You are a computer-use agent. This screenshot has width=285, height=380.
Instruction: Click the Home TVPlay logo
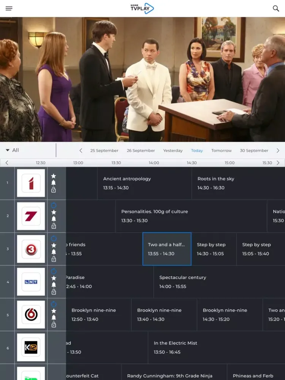pos(142,8)
